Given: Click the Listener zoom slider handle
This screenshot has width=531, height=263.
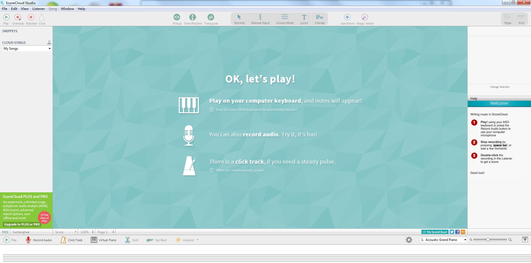Looking at the screenshot, I should pos(488,240).
